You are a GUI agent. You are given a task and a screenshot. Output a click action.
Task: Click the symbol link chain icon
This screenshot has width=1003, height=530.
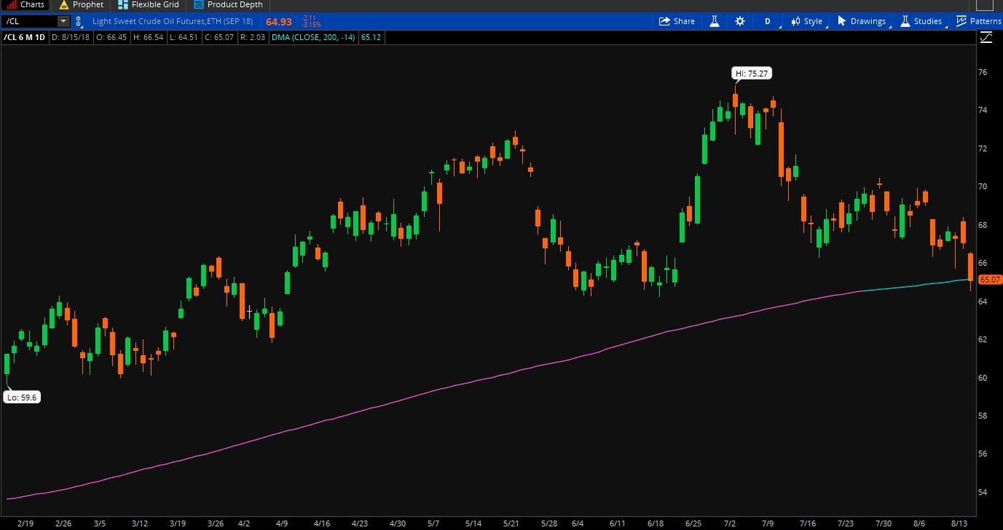(x=80, y=21)
